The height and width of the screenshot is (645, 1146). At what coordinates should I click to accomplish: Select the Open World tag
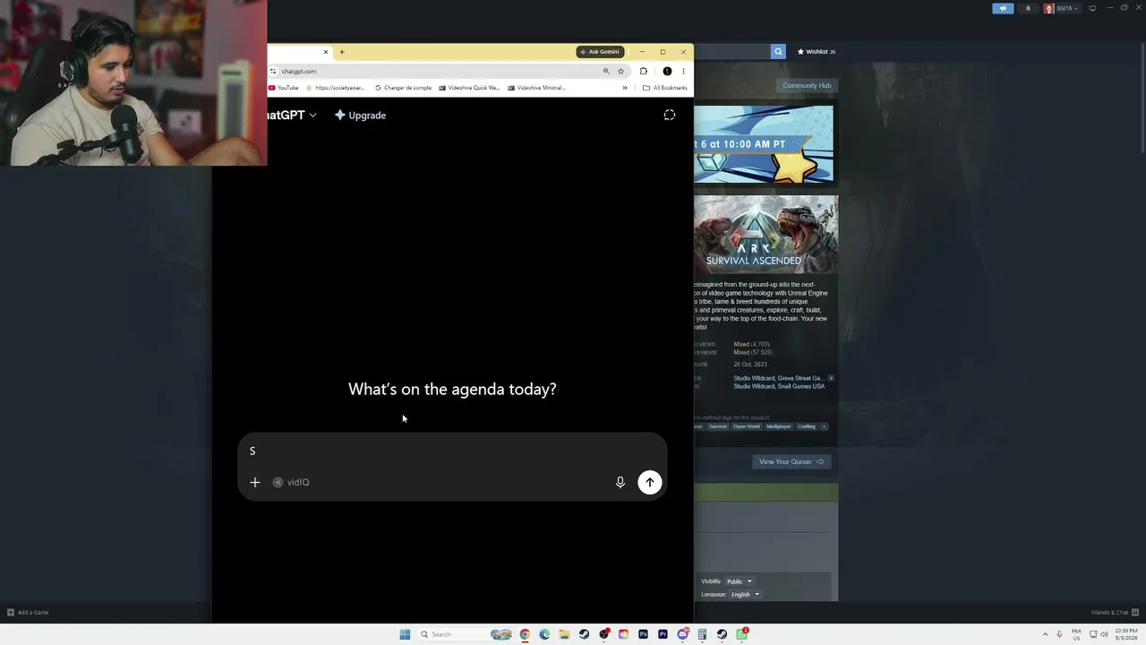747,426
